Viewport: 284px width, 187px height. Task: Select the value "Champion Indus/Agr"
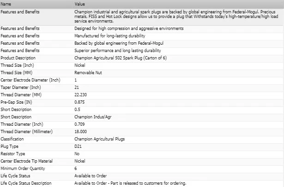click(93, 117)
